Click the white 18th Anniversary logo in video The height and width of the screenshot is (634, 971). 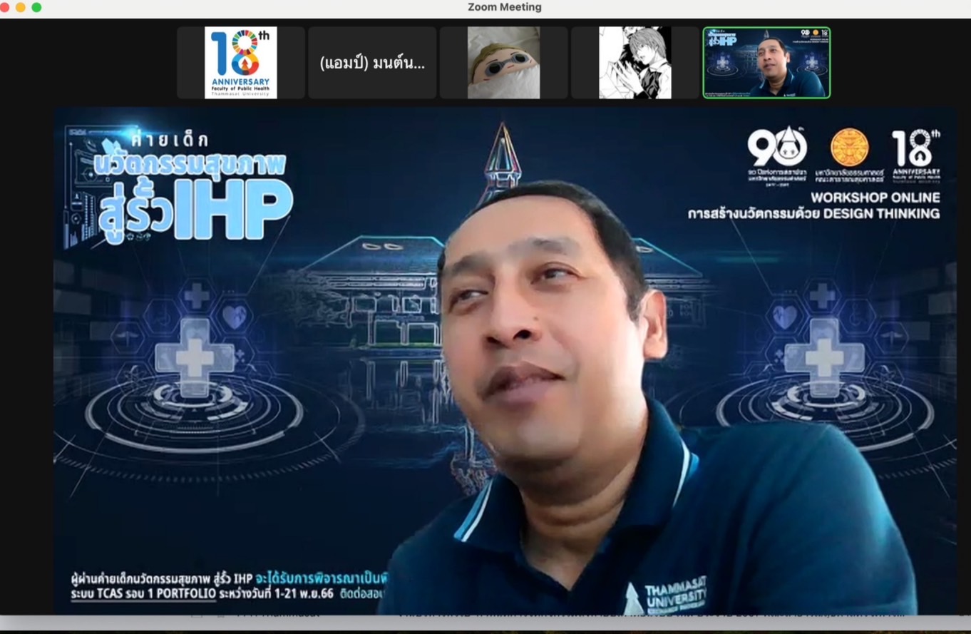(x=915, y=152)
